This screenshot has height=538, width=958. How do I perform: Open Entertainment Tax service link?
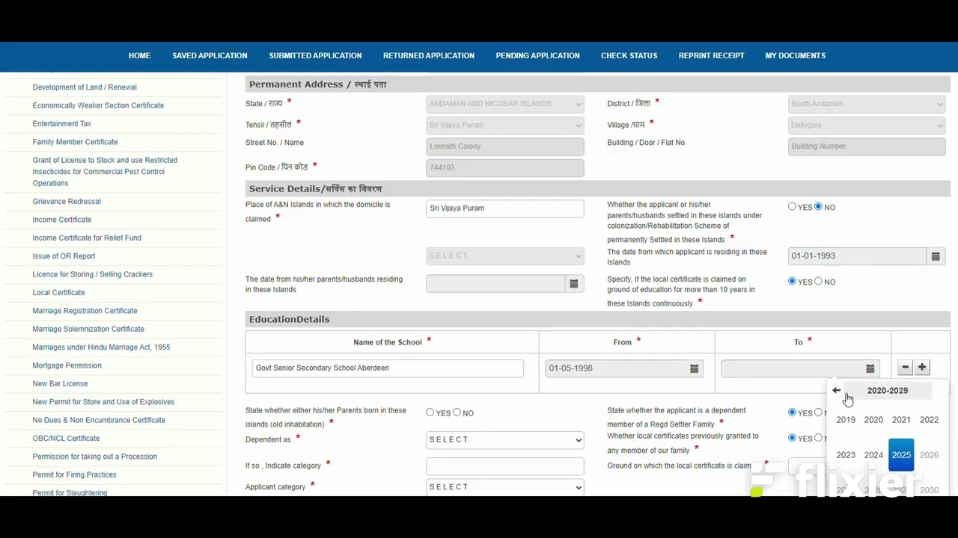coord(61,124)
